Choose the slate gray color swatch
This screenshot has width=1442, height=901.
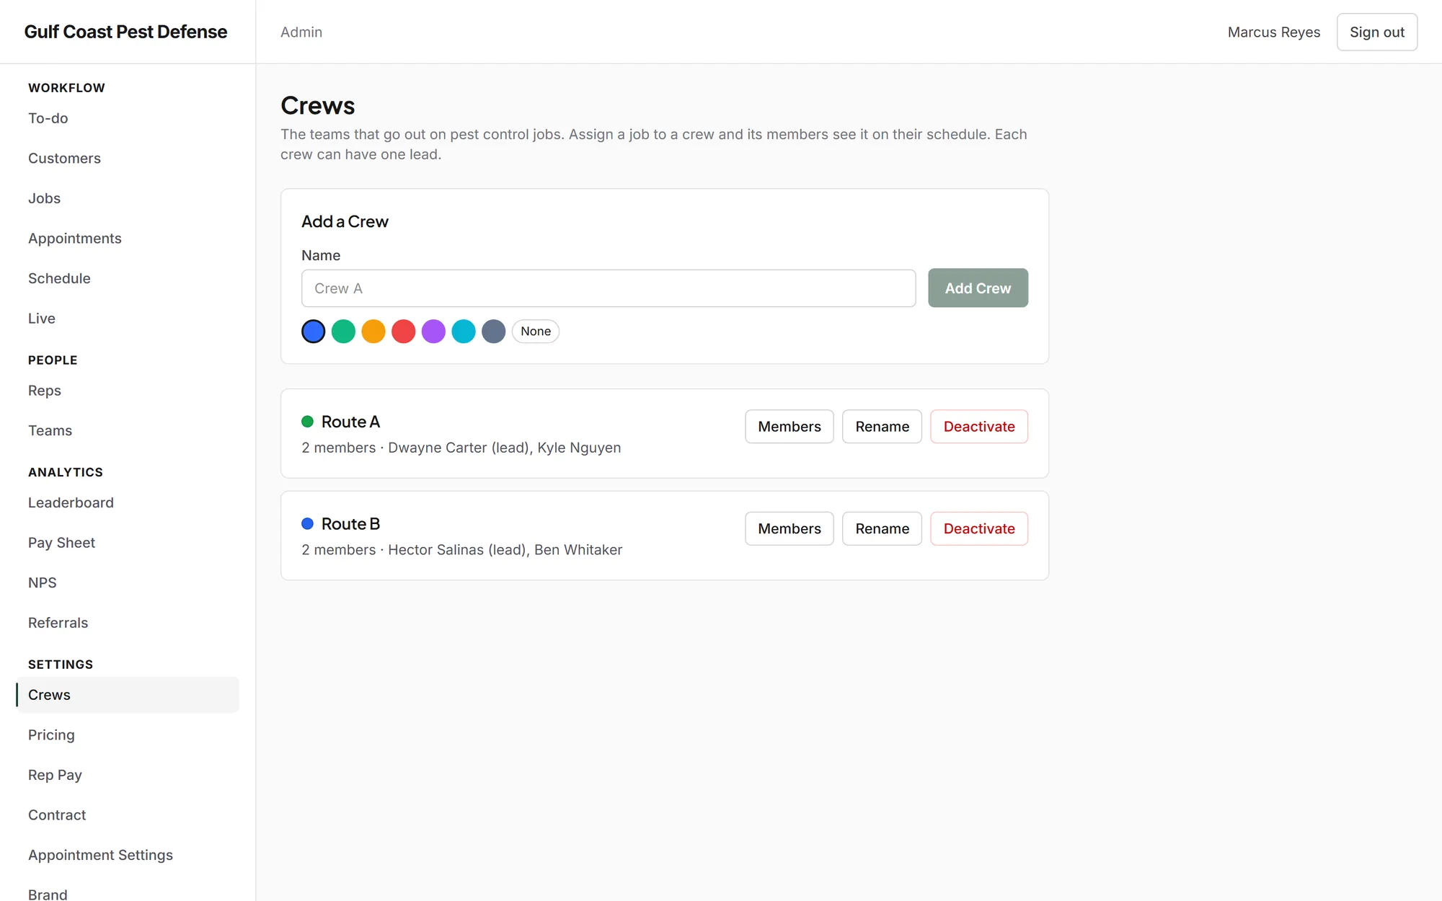[x=493, y=332]
